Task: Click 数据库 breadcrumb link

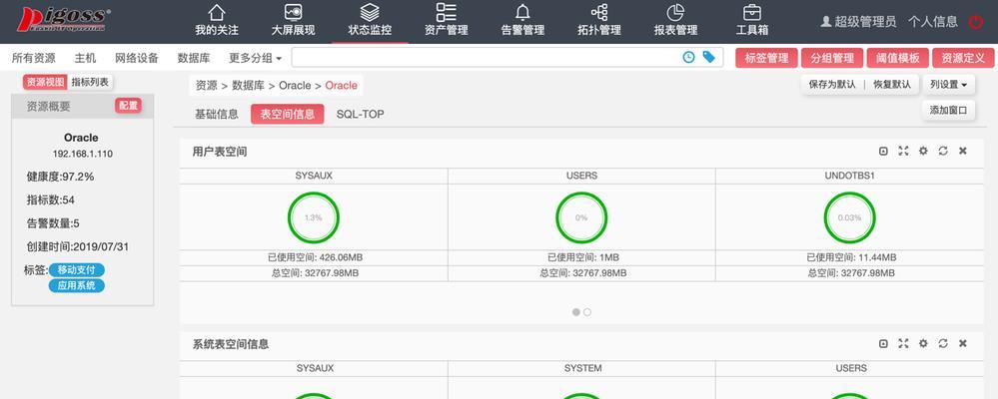Action: coord(248,86)
